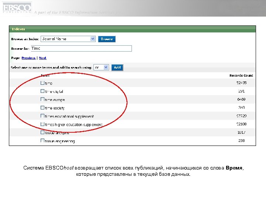Select the 'tissue antigens' checkbox

click(42, 132)
